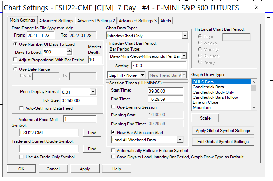Click the session Start Time field
This screenshot has height=181, width=273.
click(x=166, y=91)
